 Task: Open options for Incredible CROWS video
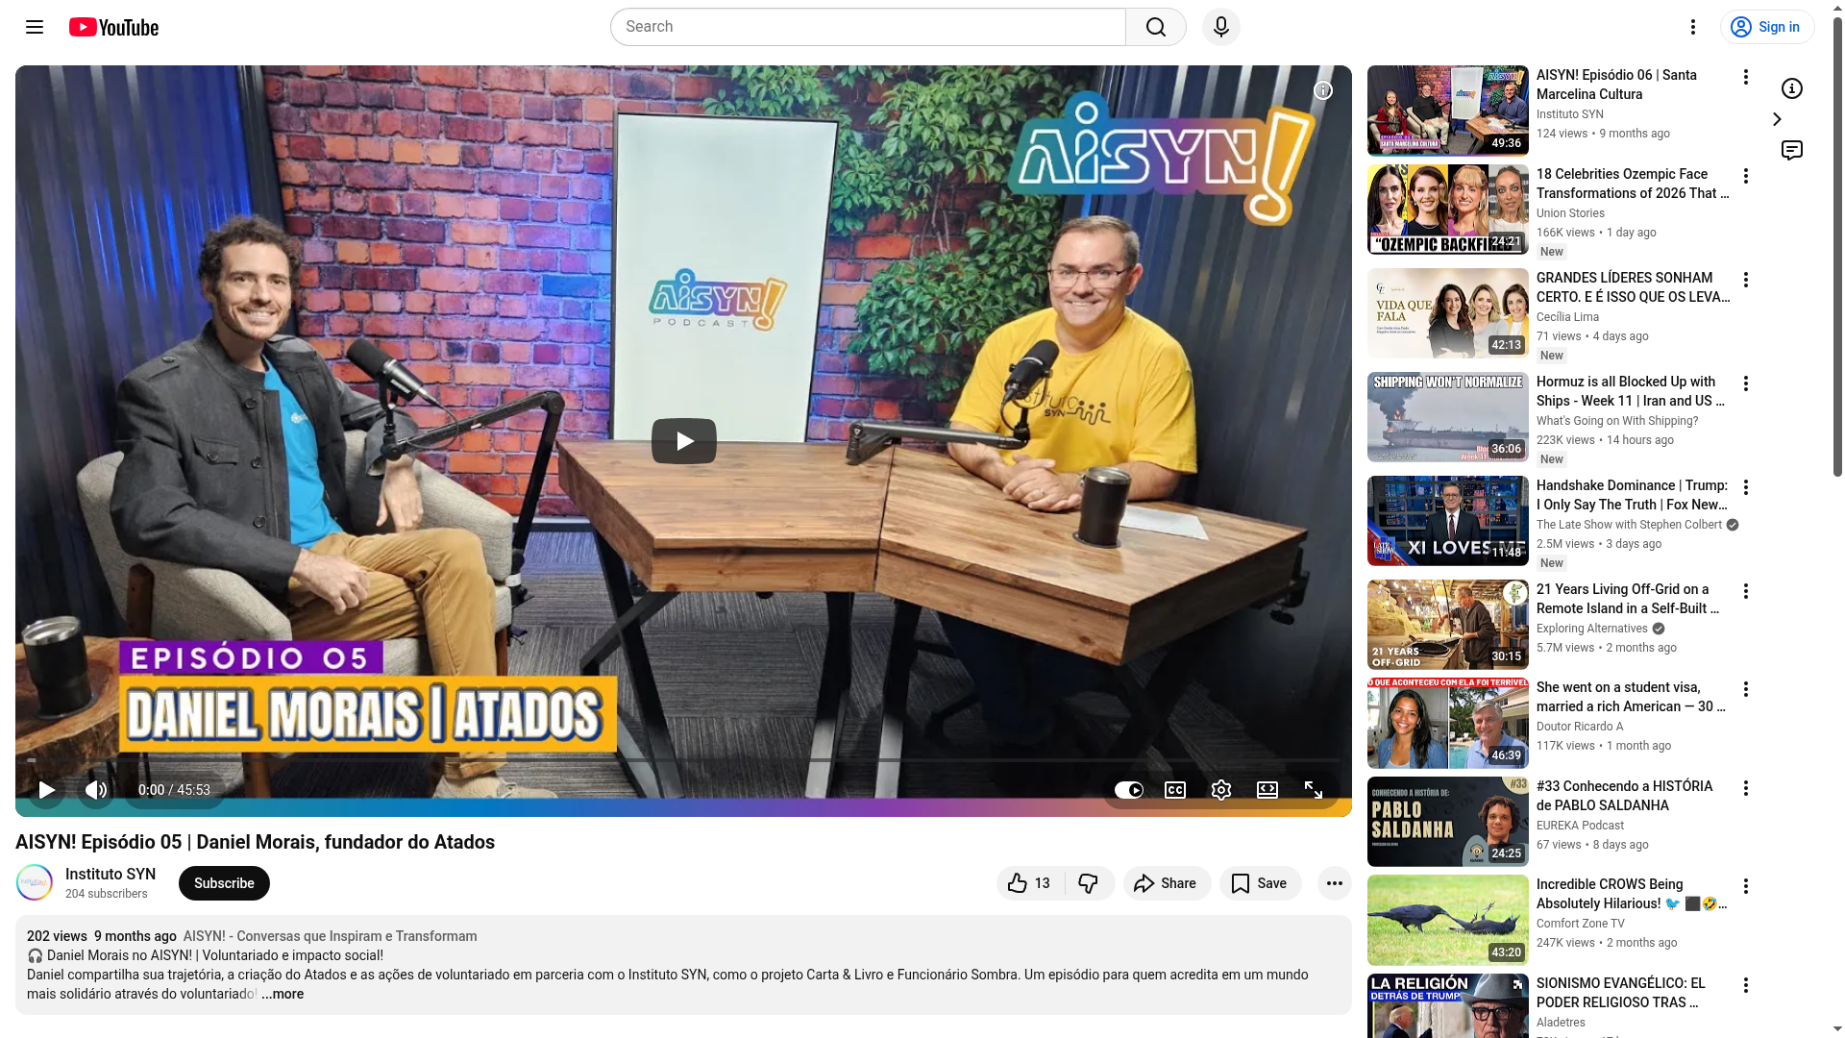coord(1746,886)
